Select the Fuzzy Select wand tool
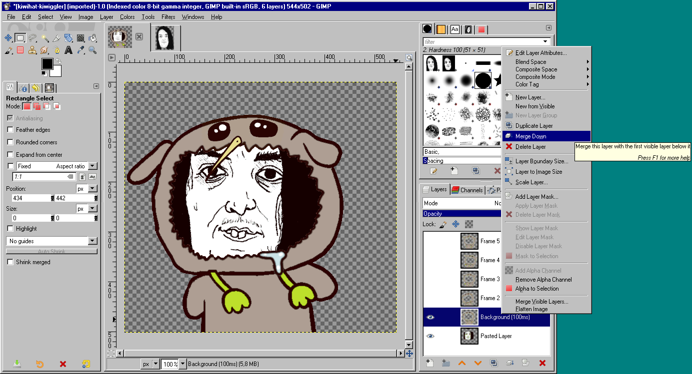The image size is (692, 374). click(44, 37)
